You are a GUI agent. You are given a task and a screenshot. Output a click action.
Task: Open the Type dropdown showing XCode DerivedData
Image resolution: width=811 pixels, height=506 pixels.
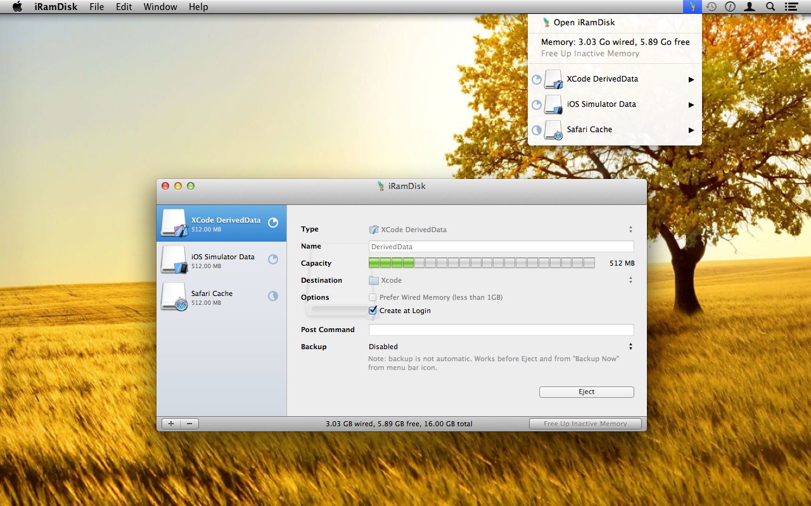pyautogui.click(x=501, y=230)
